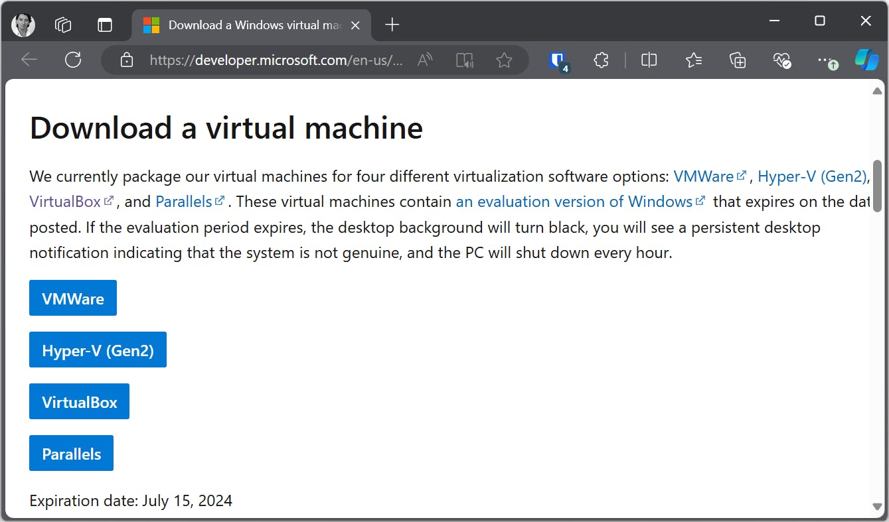The width and height of the screenshot is (889, 522).
Task: Read the page aloud
Action: tap(464, 60)
